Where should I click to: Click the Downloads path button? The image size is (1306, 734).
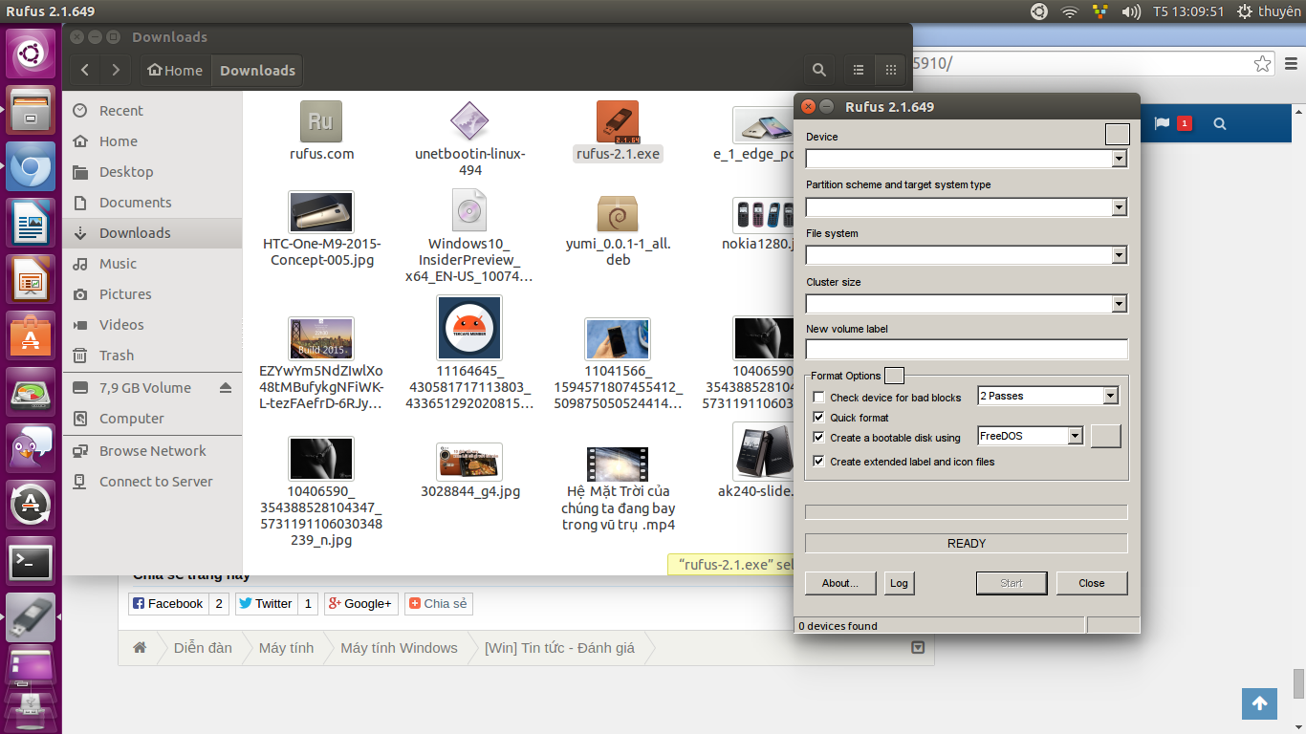tap(257, 70)
